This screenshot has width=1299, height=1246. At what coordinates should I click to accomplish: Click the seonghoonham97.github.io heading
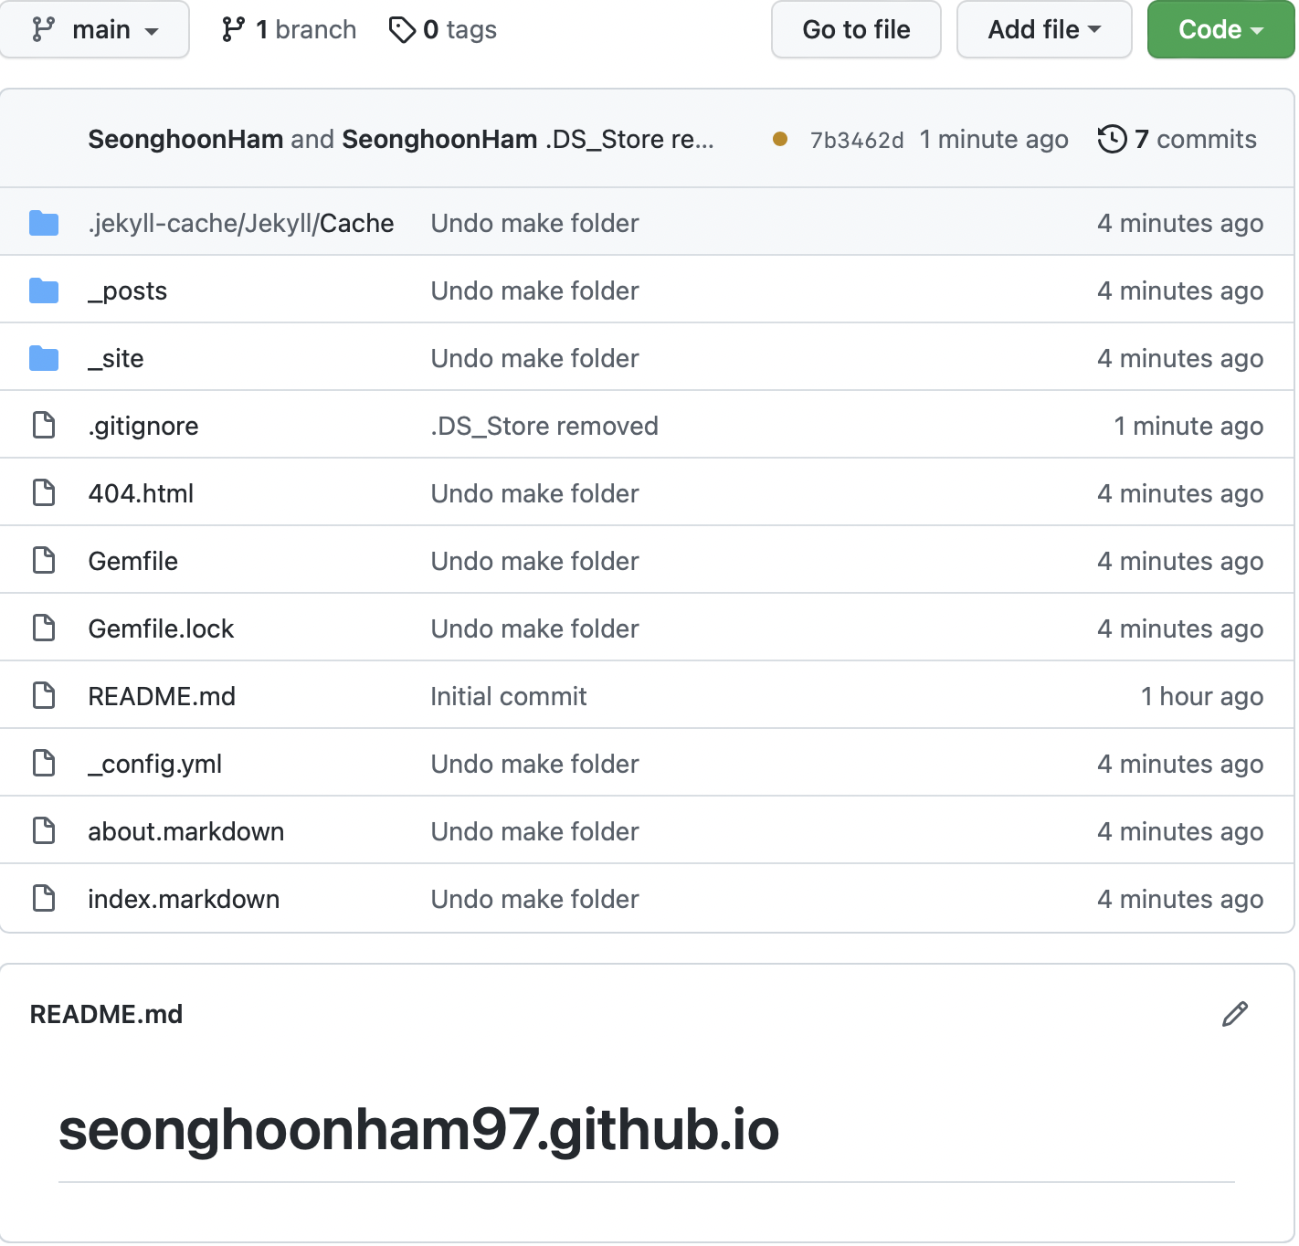(x=419, y=1129)
